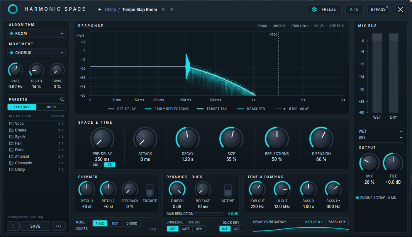Search presets with magnifier icon

[x=62, y=99]
